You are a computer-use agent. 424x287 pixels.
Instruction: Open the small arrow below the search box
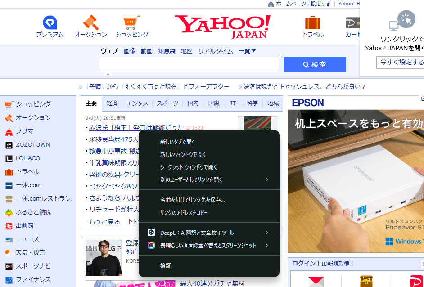tap(108, 75)
